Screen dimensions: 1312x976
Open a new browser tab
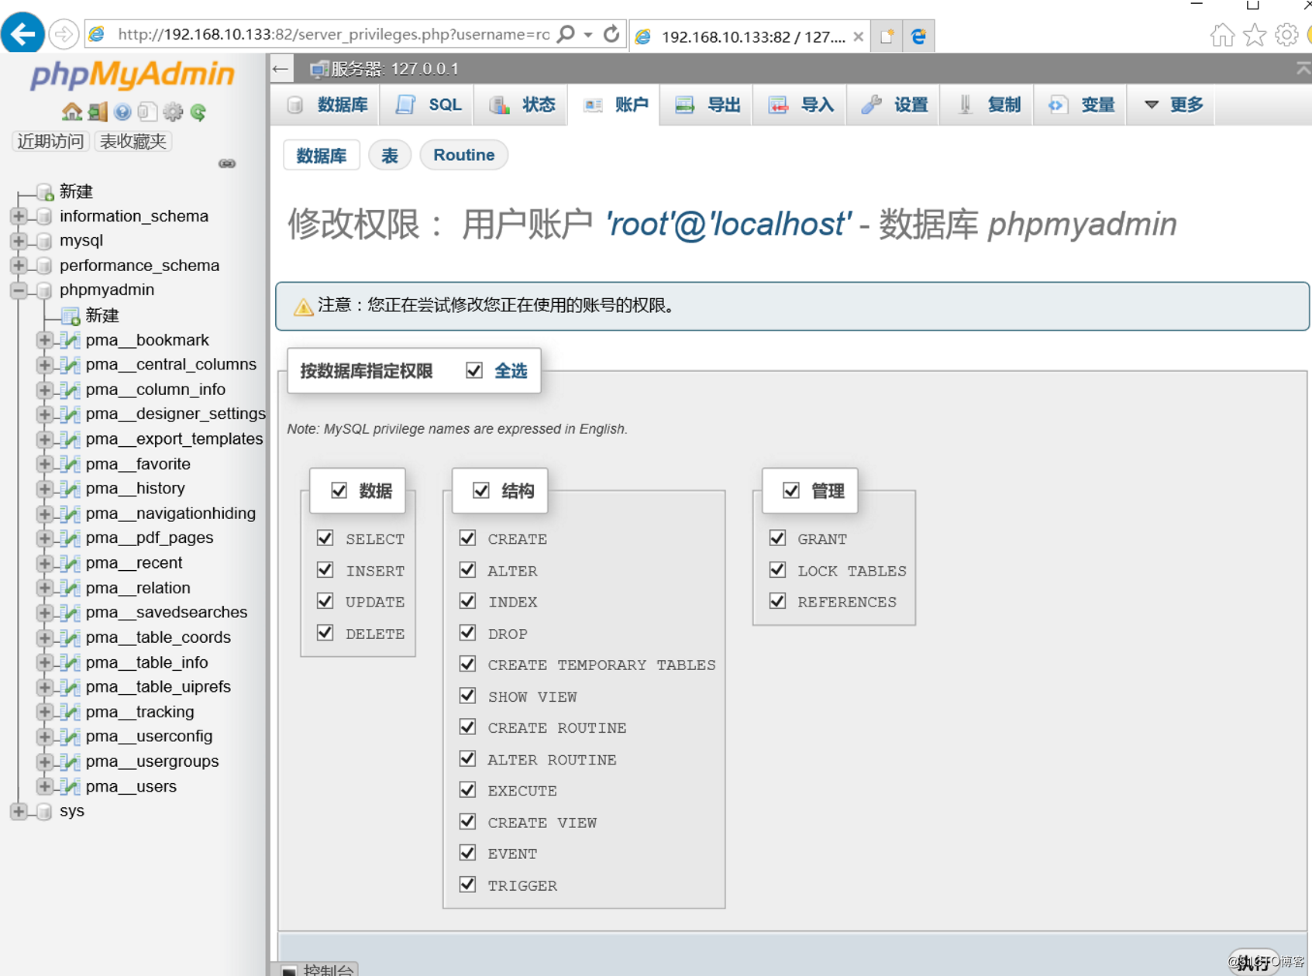coord(887,36)
